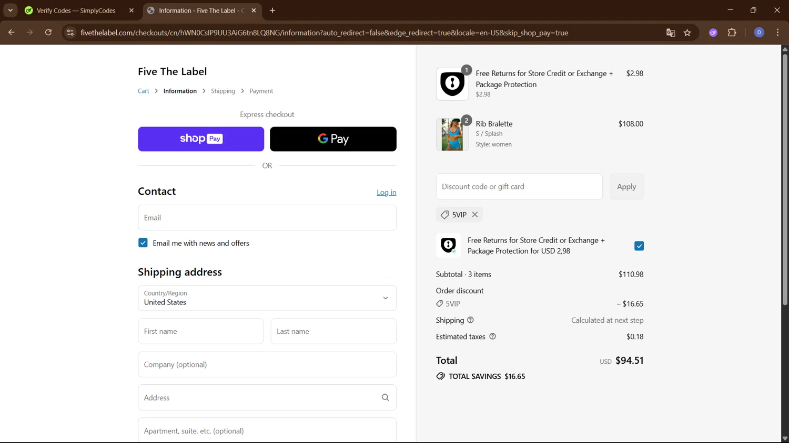Select the Payment breadcrumb step

(x=261, y=91)
